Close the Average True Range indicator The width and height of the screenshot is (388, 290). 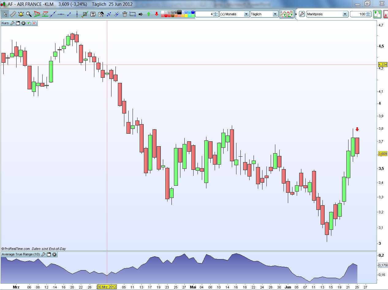54,254
